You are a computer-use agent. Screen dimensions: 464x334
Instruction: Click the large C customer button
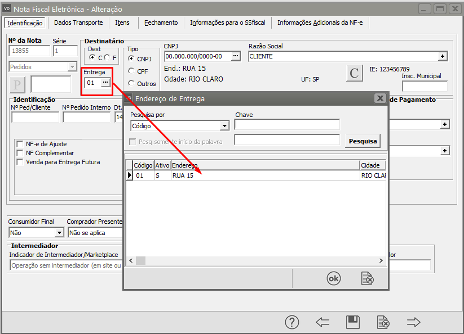(x=355, y=74)
